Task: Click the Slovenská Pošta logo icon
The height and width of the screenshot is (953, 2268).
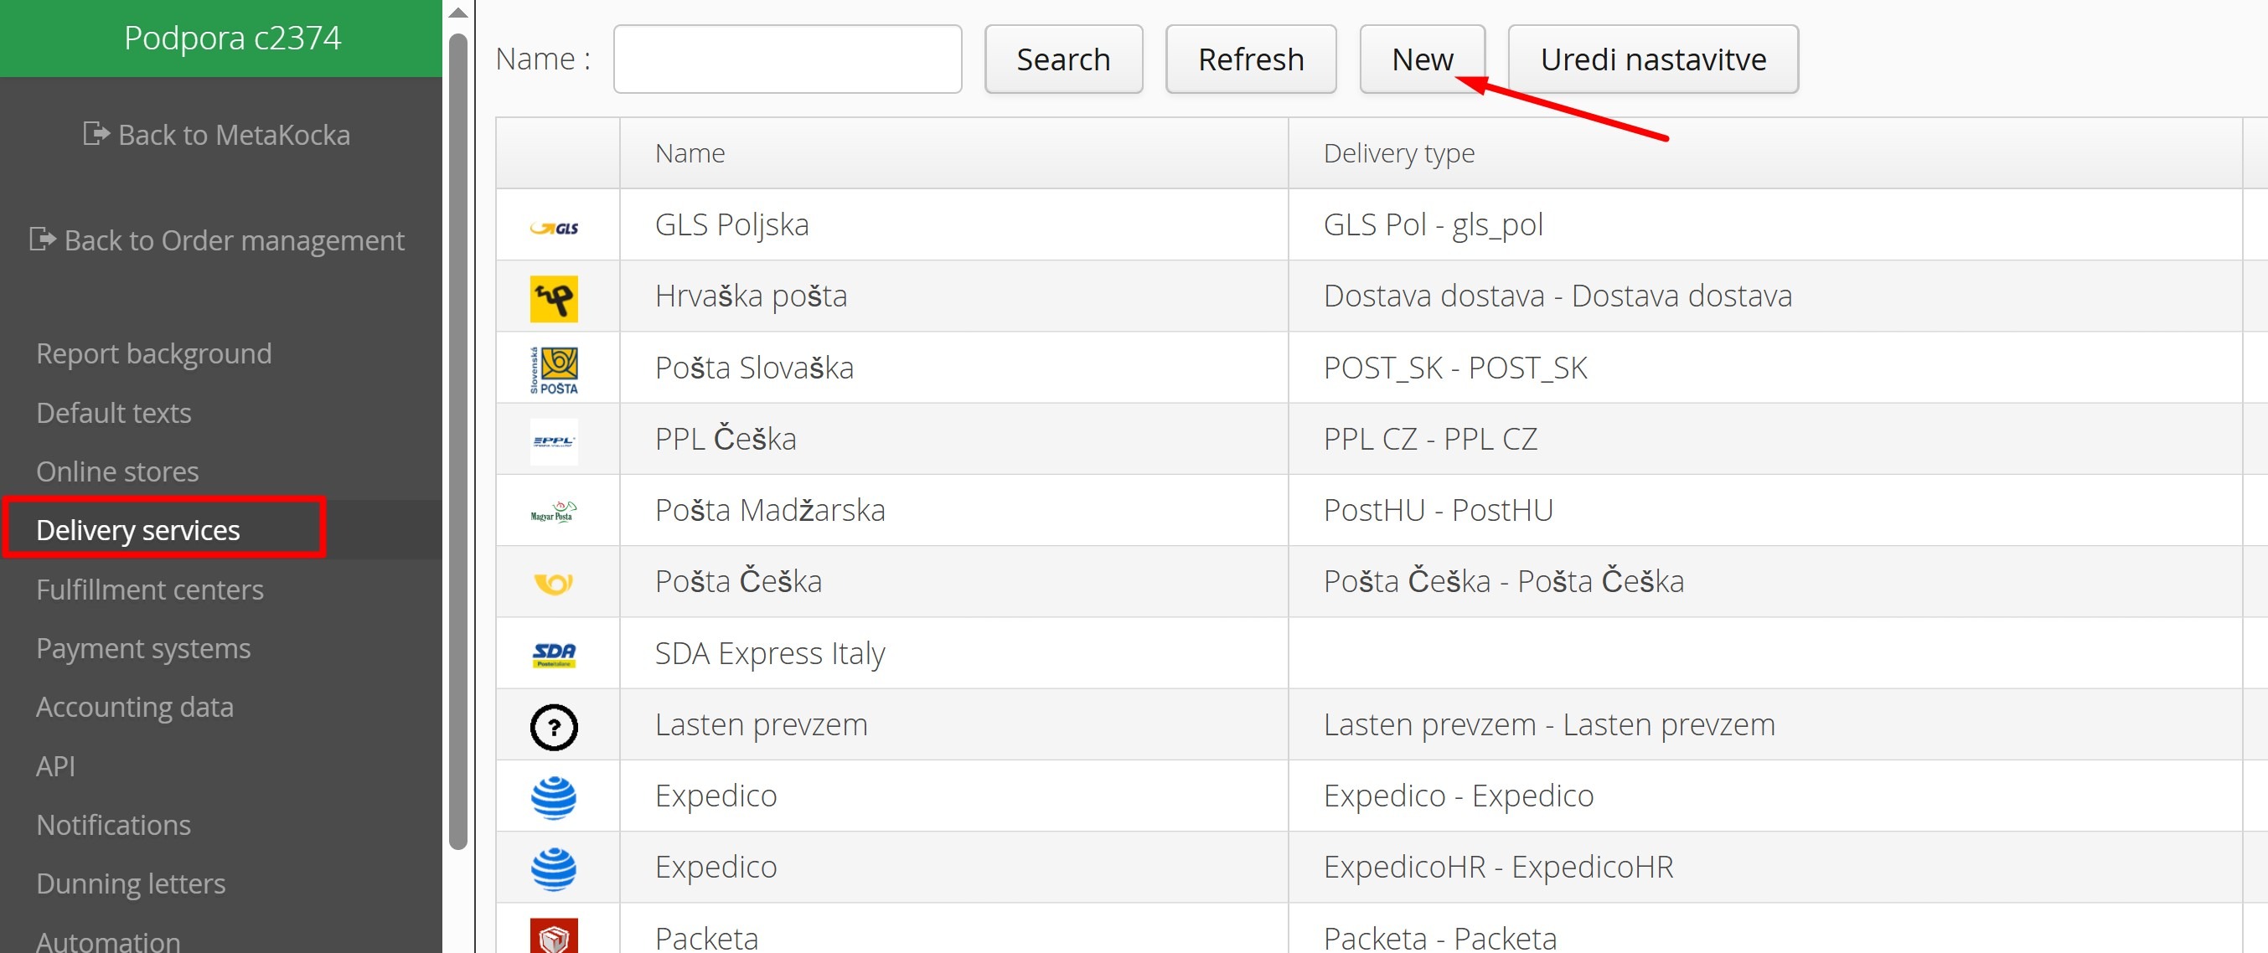Action: click(x=554, y=369)
